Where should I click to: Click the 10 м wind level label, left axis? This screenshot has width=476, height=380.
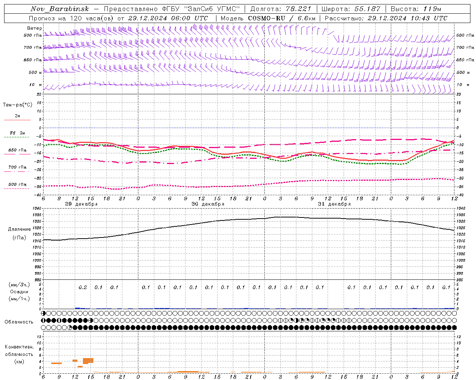pyautogui.click(x=35, y=85)
